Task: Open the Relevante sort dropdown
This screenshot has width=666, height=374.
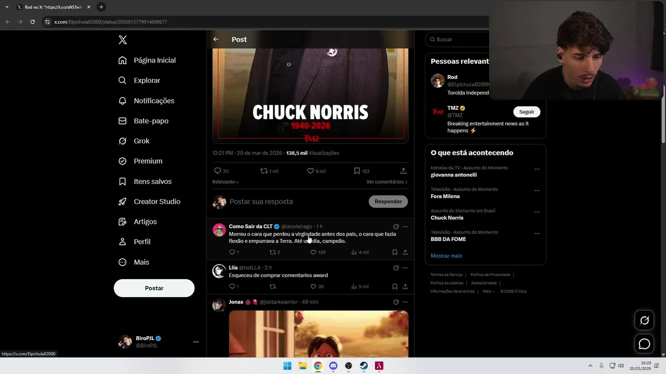Action: 226,182
